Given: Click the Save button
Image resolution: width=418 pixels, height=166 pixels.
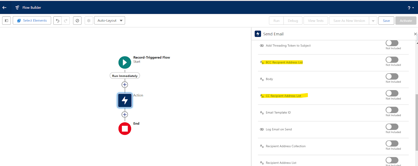Looking at the screenshot, I should pyautogui.click(x=386, y=21).
